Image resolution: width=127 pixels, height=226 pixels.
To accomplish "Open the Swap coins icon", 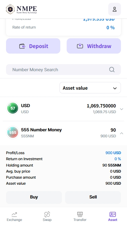I will (x=47, y=214).
